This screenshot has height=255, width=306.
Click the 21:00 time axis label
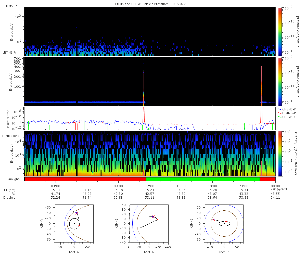tap(244, 186)
